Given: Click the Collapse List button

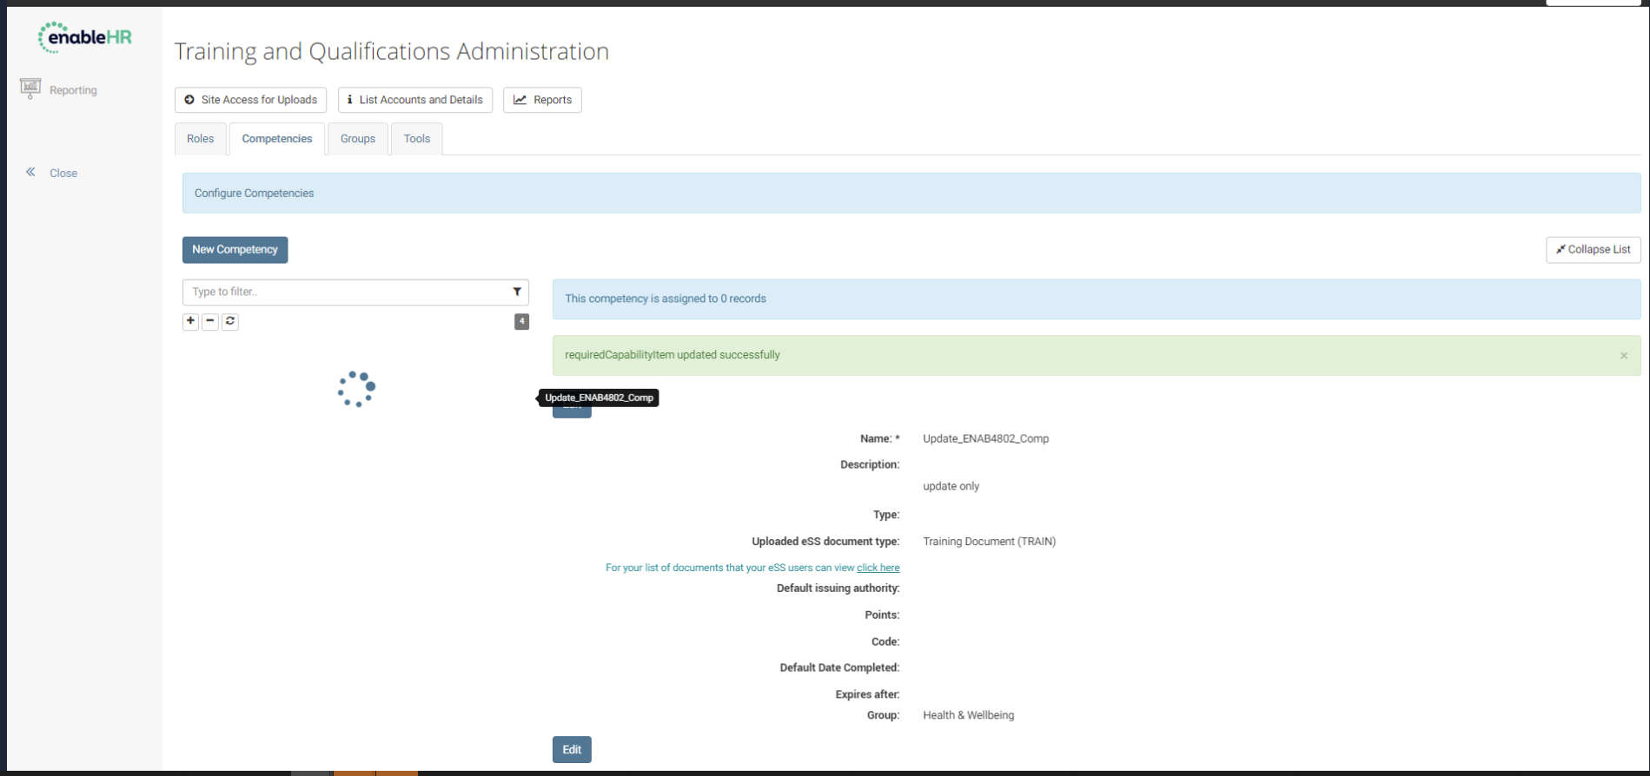Looking at the screenshot, I should (1594, 249).
